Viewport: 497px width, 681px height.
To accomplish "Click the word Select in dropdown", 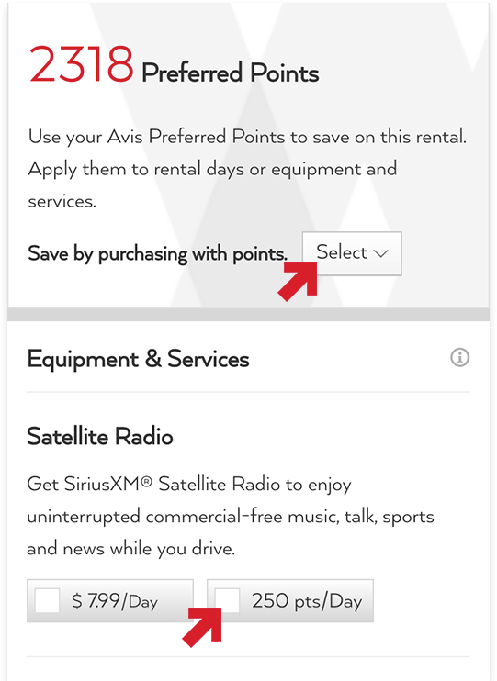I will (x=342, y=252).
